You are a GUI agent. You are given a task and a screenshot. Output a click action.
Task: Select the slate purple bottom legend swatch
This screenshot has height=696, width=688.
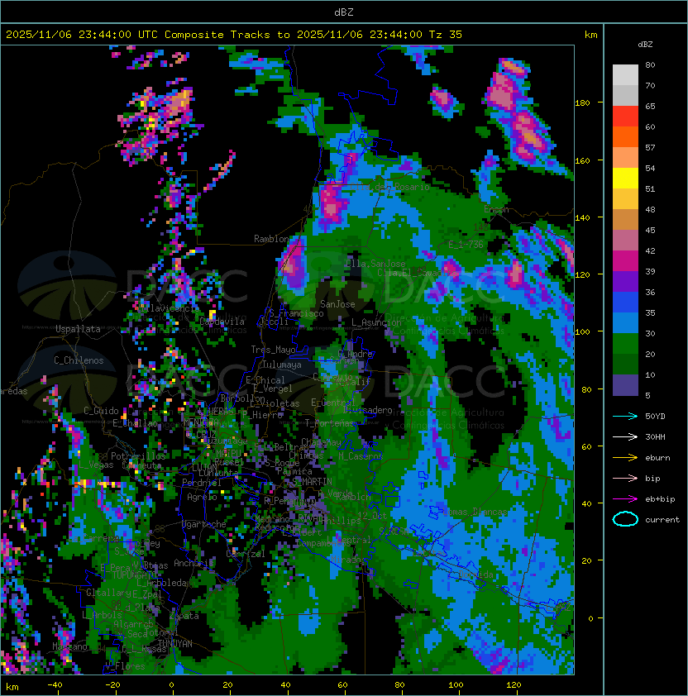click(x=625, y=385)
